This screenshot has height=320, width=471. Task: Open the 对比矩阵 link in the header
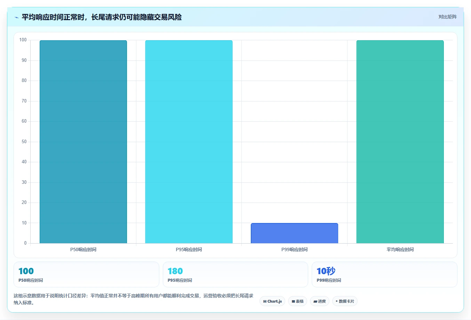click(x=447, y=17)
